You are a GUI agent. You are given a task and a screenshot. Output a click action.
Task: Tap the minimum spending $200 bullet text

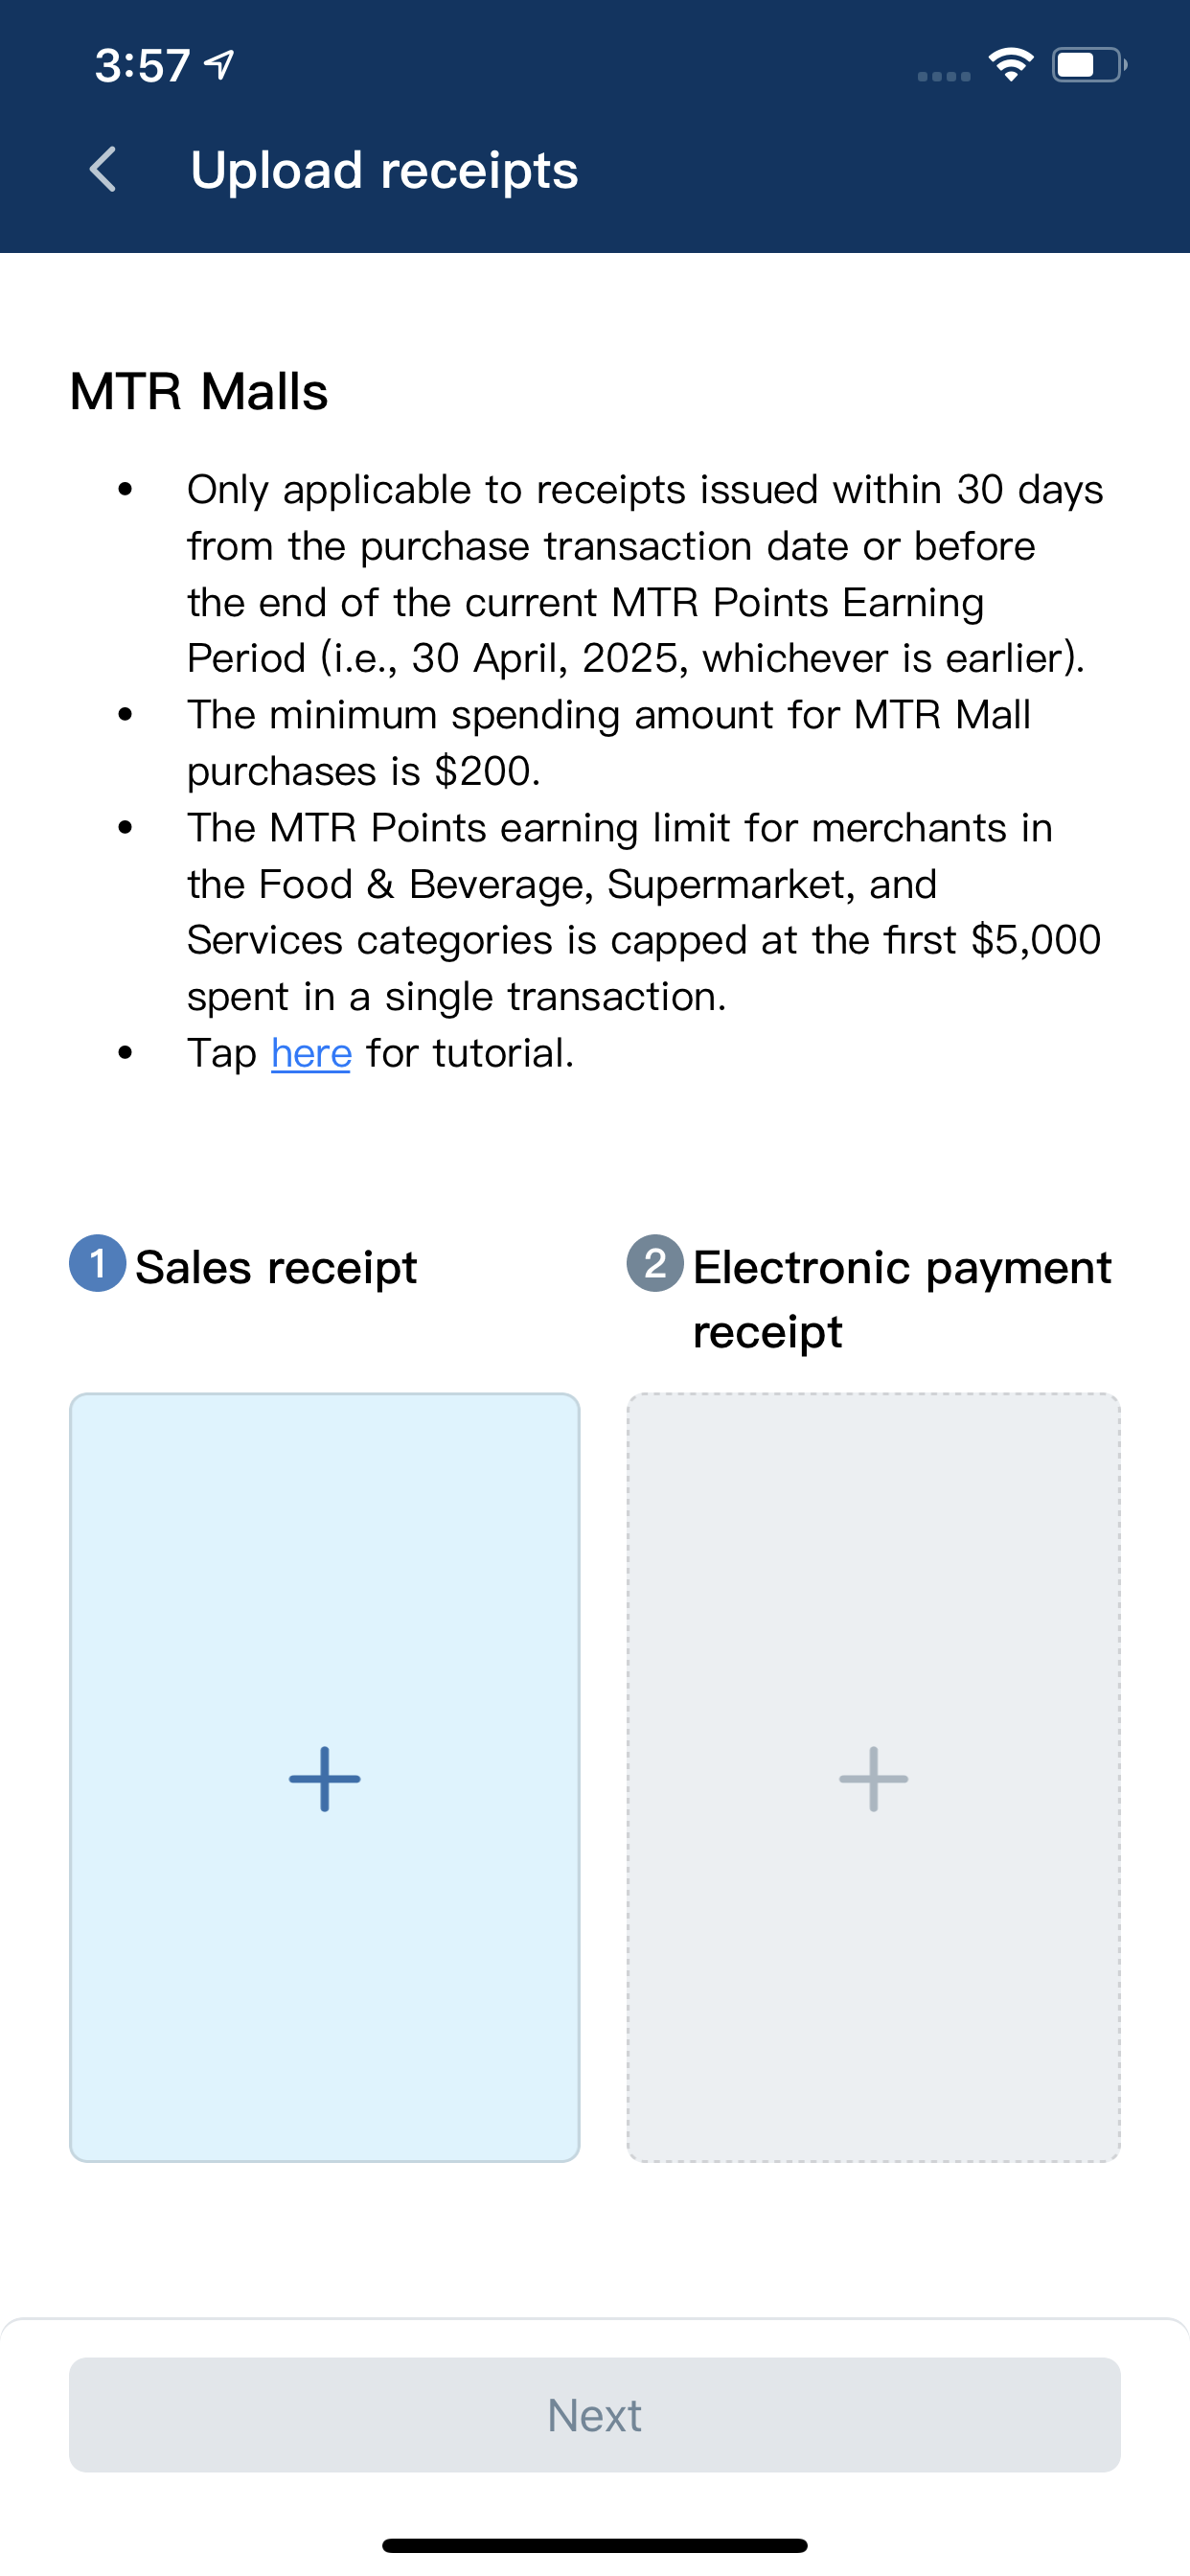coord(608,743)
